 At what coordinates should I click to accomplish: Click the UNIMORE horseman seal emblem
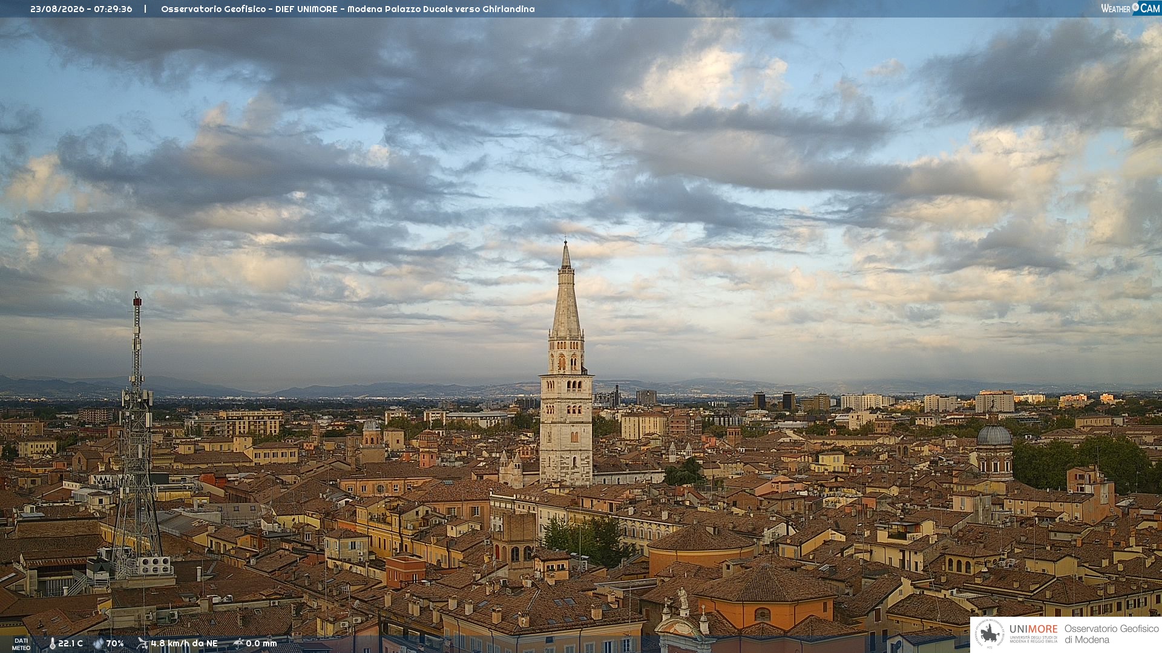point(990,634)
